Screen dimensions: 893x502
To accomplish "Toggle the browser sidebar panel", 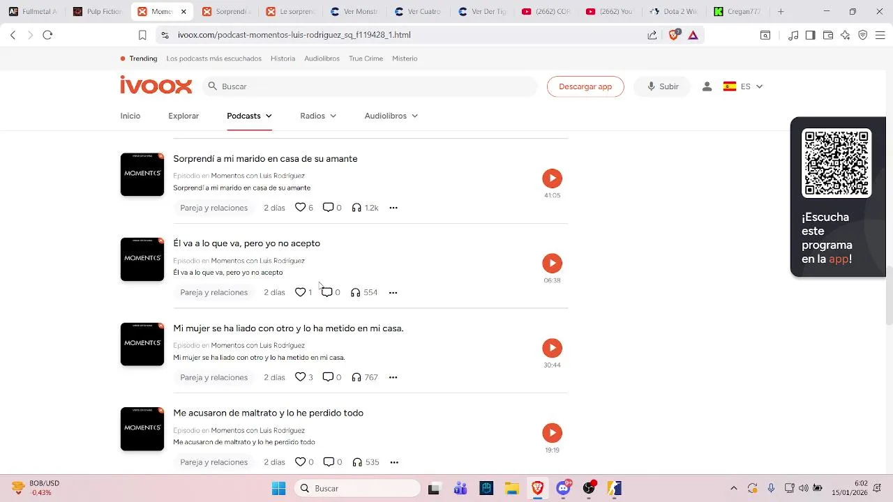I will (x=810, y=35).
